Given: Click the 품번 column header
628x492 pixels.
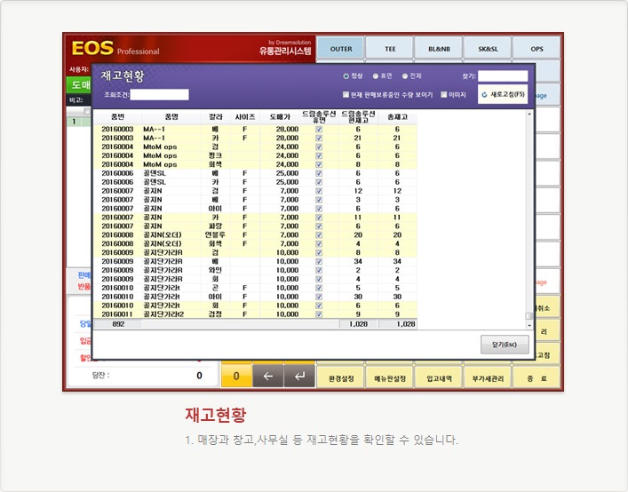Looking at the screenshot, I should tap(118, 117).
